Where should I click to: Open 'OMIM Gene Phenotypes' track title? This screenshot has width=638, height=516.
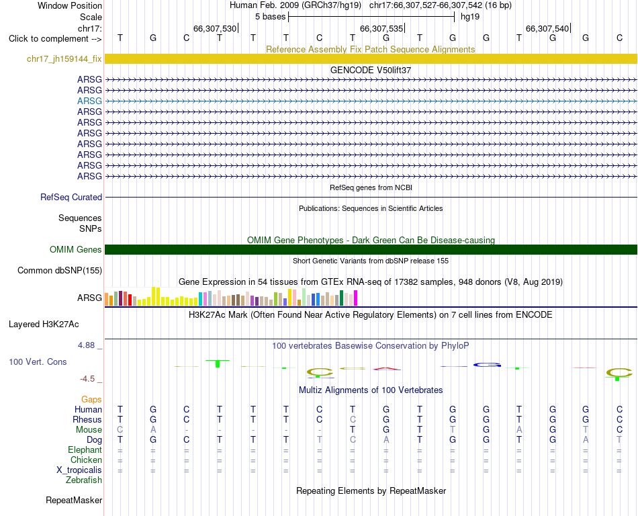pyautogui.click(x=371, y=240)
